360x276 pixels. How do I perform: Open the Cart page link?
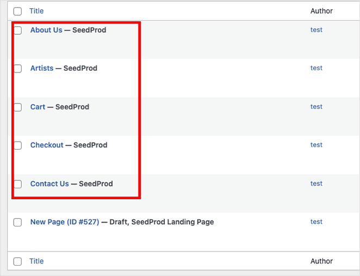coord(38,107)
